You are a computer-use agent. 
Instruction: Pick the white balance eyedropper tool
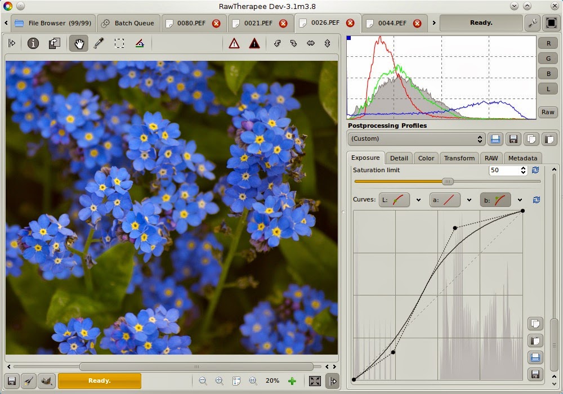click(x=99, y=43)
